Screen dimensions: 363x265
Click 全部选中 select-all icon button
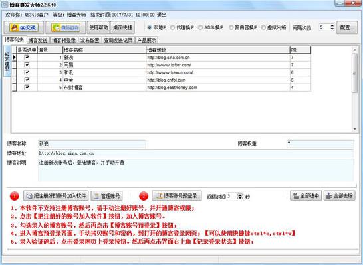tap(306, 196)
